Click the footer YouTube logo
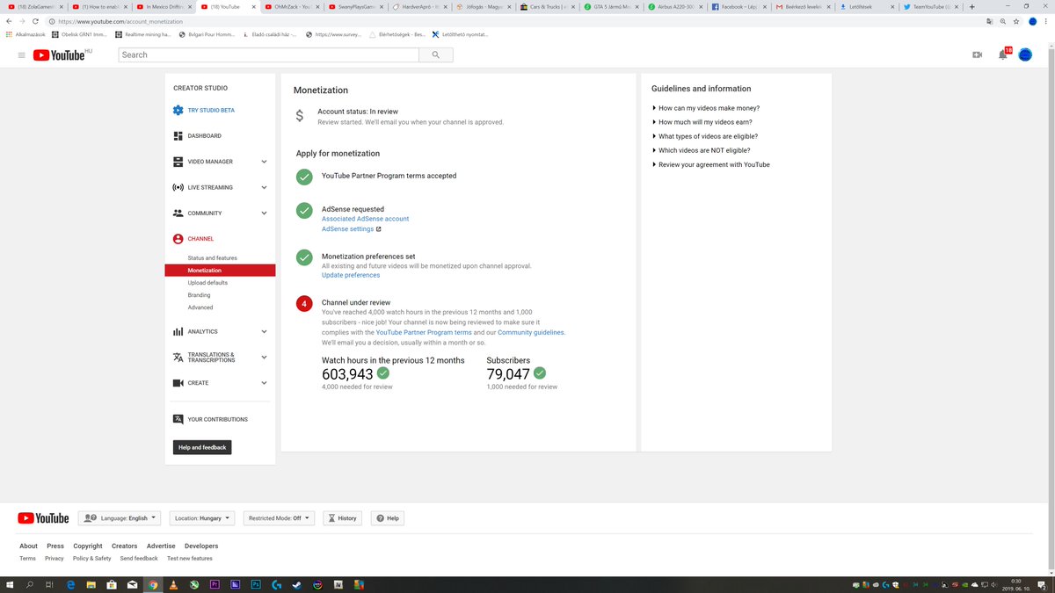This screenshot has width=1055, height=593. click(42, 518)
